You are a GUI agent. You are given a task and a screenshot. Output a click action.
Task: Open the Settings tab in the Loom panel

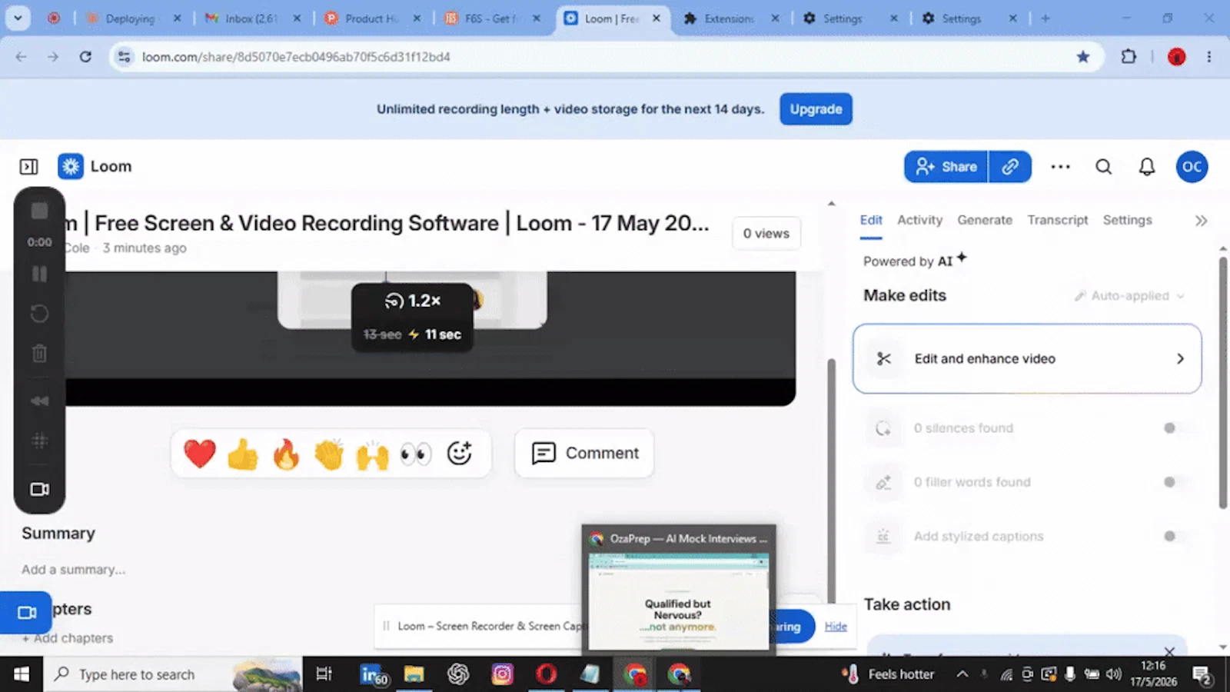pos(1127,221)
